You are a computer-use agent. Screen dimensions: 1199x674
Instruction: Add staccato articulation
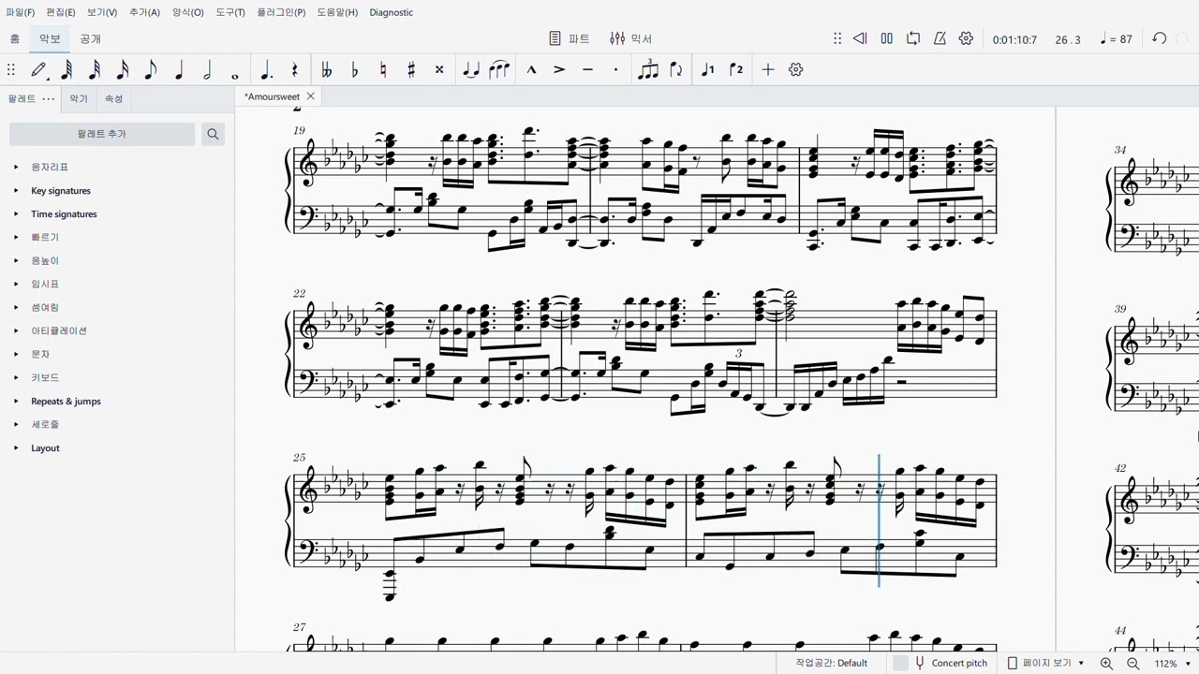615,69
